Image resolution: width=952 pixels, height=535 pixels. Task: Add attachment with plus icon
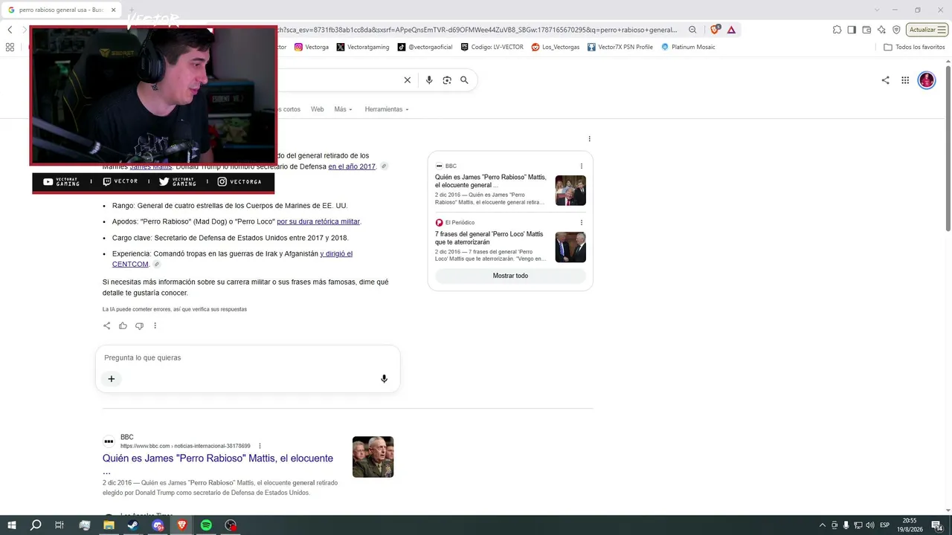(112, 379)
